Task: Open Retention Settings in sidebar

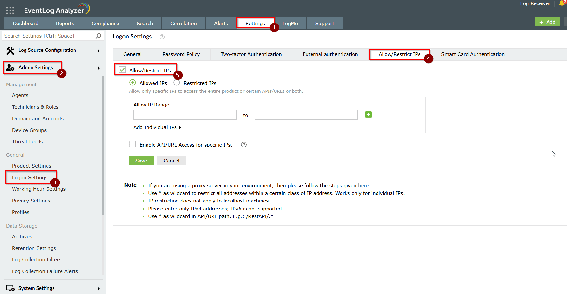Action: point(34,248)
